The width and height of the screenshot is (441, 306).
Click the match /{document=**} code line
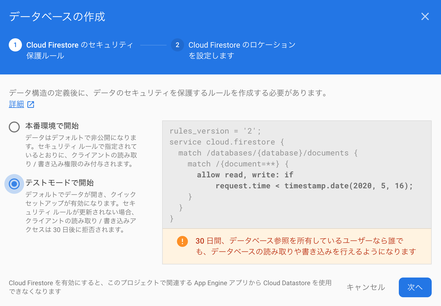[238, 164]
